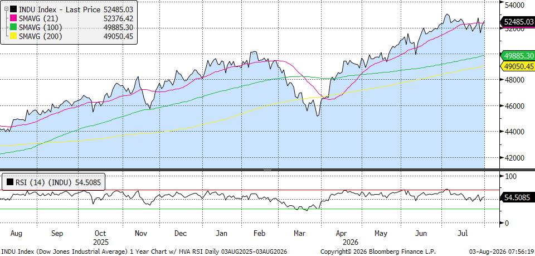Screen dimensions: 535x256
Task: Click the May month label on the time axis
Action: [381, 234]
